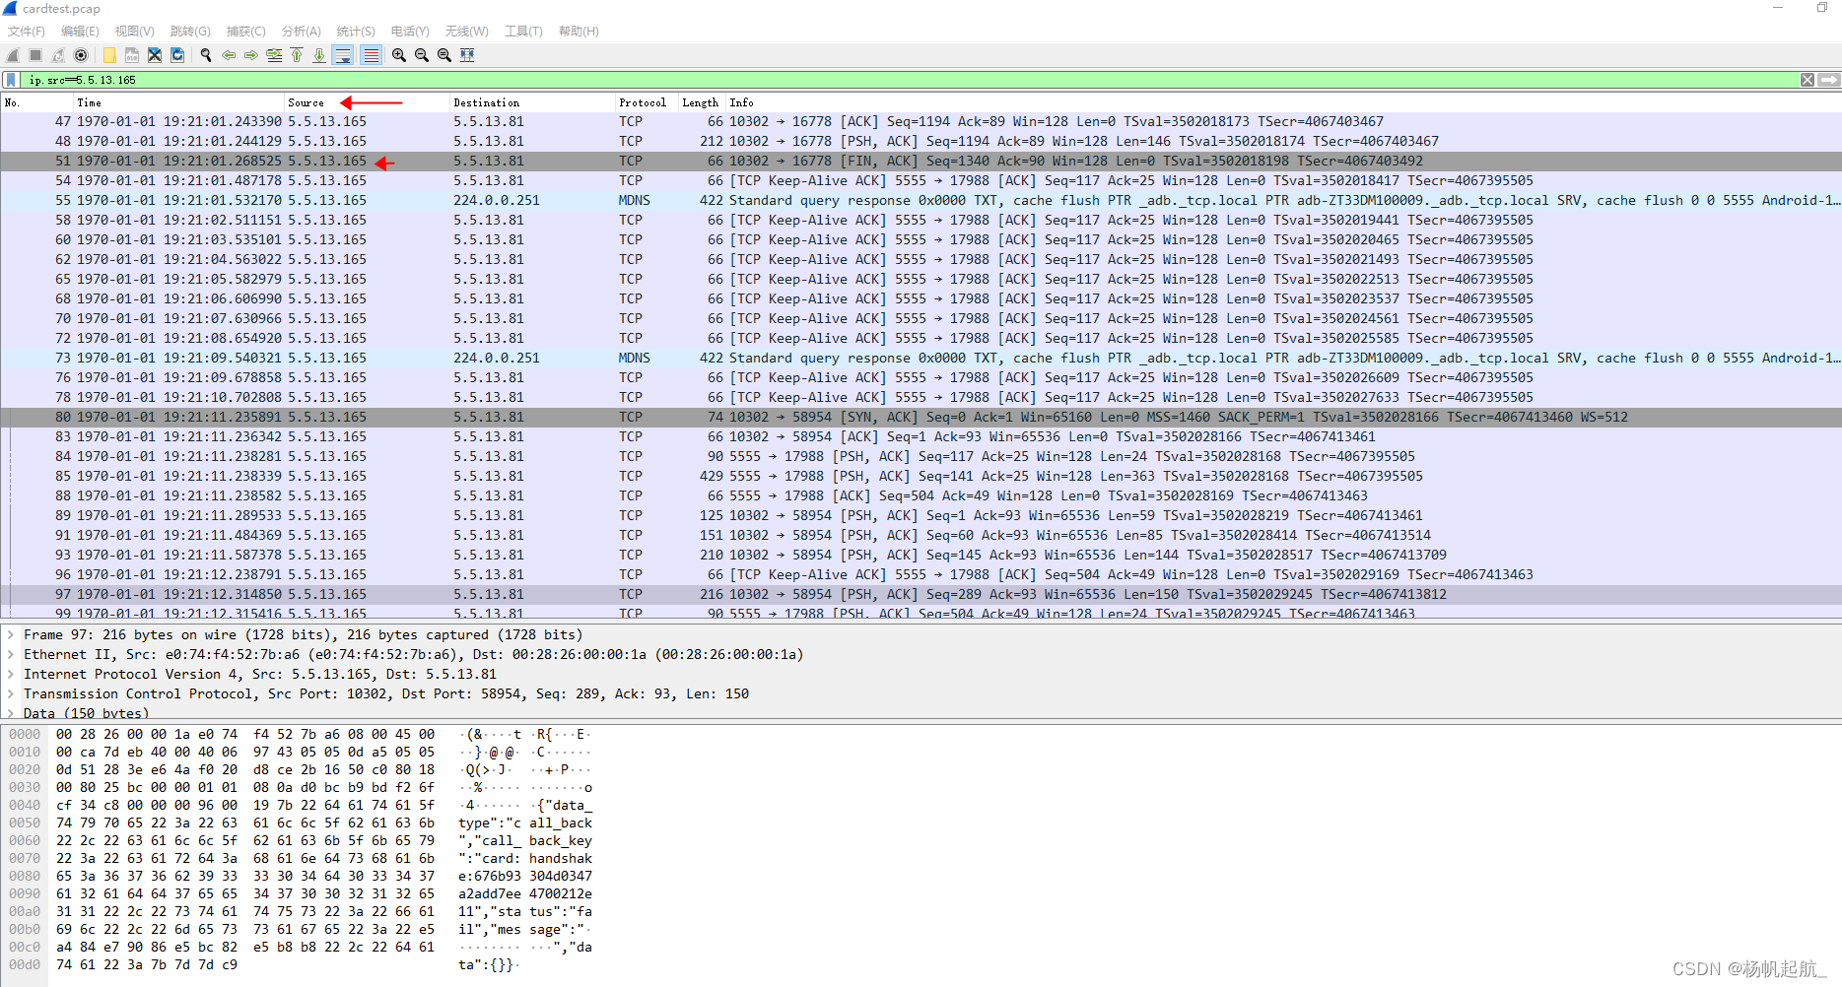This screenshot has height=987, width=1842.
Task: Restart the current capture
Action: pyautogui.click(x=58, y=55)
